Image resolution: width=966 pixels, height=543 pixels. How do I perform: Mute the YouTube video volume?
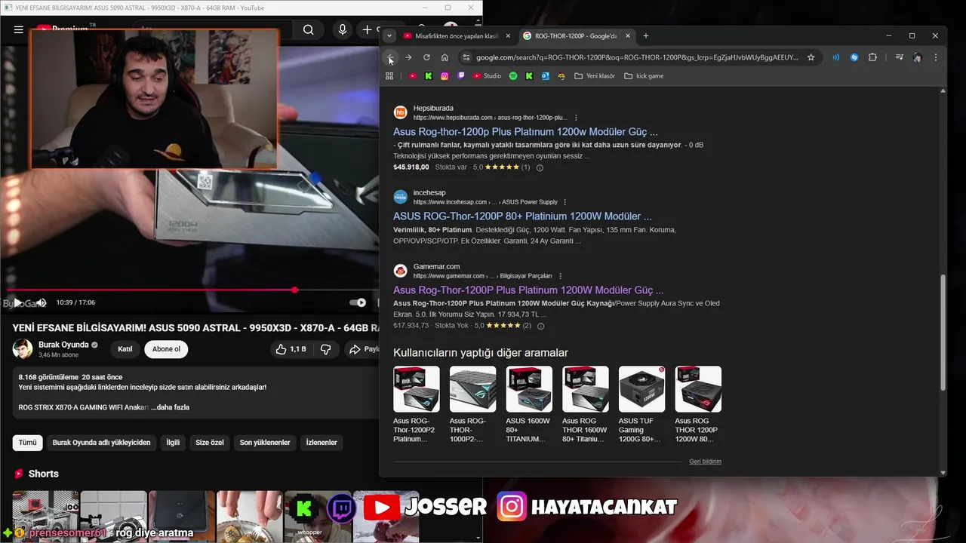pyautogui.click(x=41, y=302)
